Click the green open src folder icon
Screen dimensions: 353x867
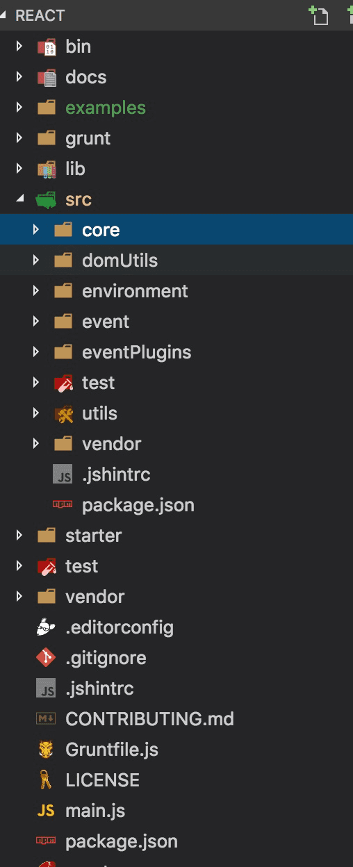coord(46,199)
